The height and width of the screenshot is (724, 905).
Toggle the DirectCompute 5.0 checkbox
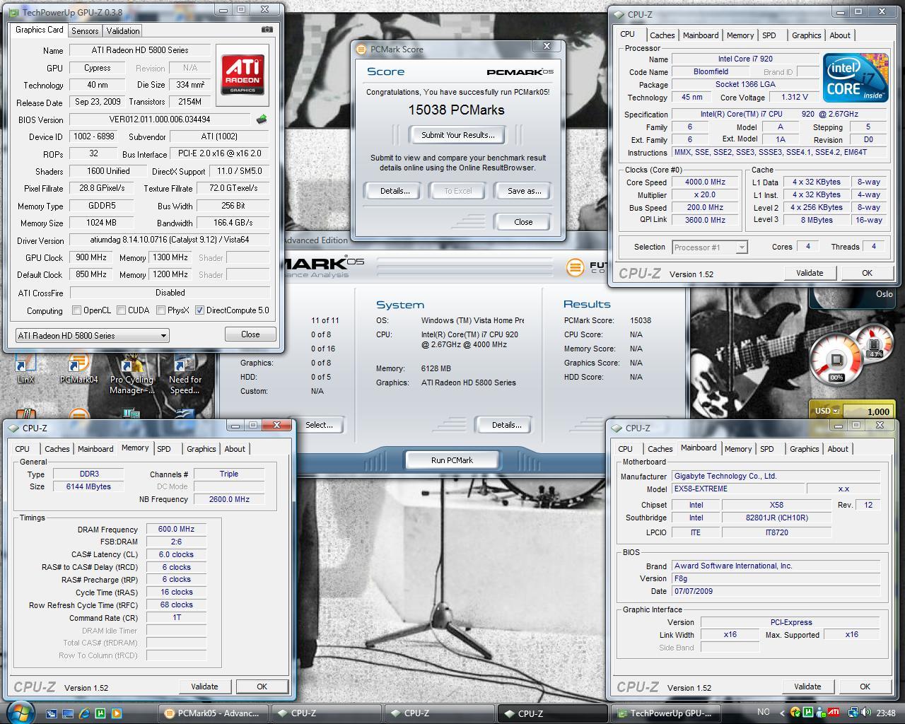click(199, 310)
